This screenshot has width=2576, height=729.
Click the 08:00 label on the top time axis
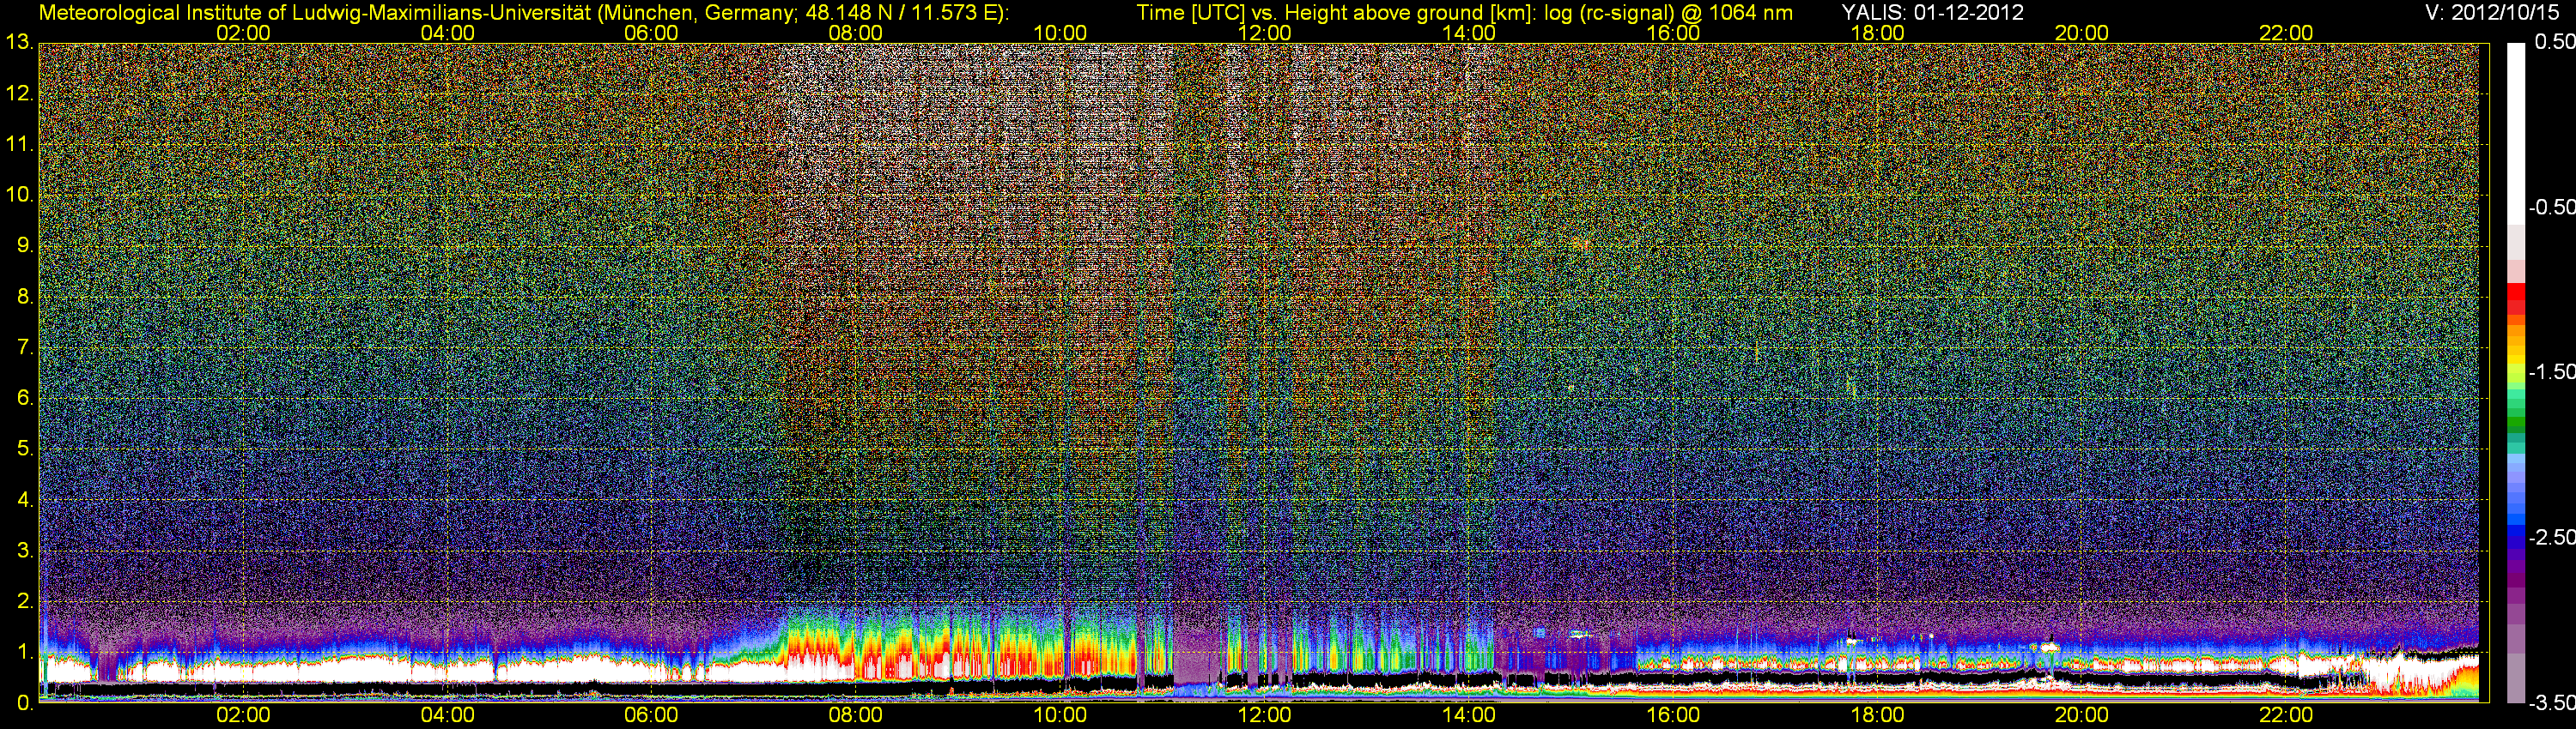pyautogui.click(x=855, y=33)
